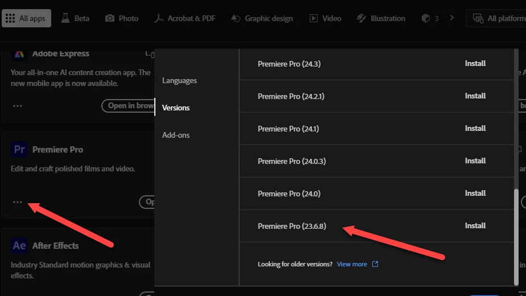Click the Adobe Express app icon
Viewport: 526px width, 296px height.
(19, 55)
